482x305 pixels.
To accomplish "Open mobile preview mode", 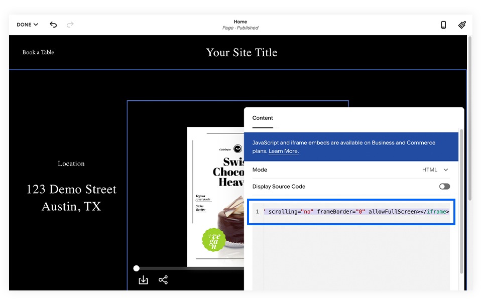I will (x=443, y=25).
